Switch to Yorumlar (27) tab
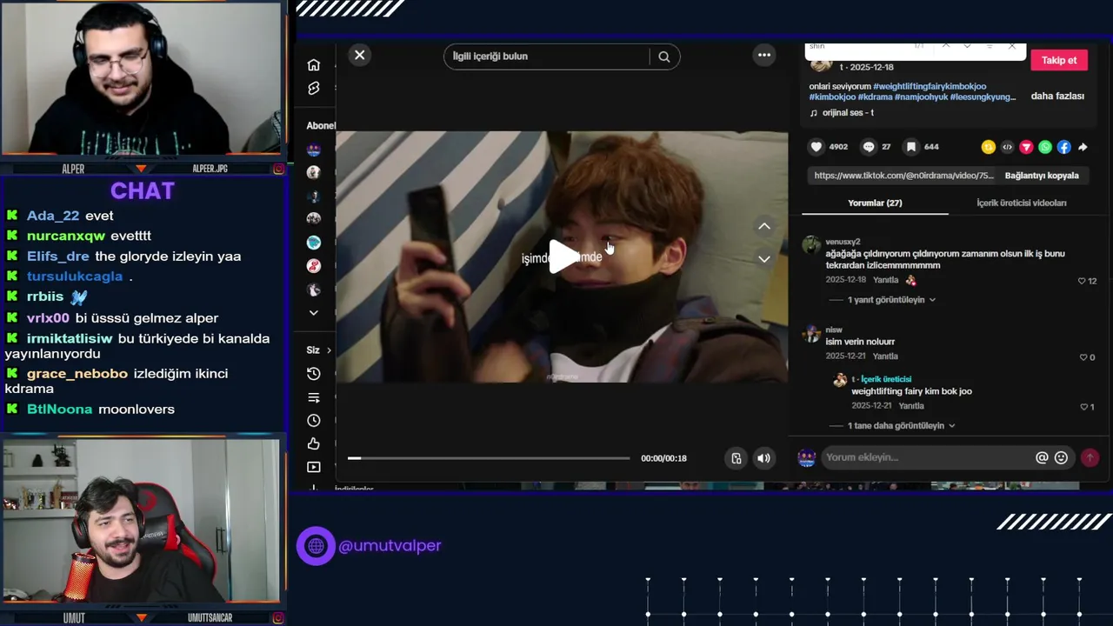 click(x=875, y=203)
